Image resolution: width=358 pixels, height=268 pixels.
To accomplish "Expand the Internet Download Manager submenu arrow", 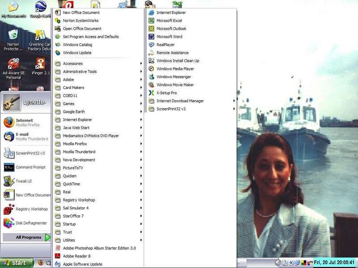I will pyautogui.click(x=234, y=101).
